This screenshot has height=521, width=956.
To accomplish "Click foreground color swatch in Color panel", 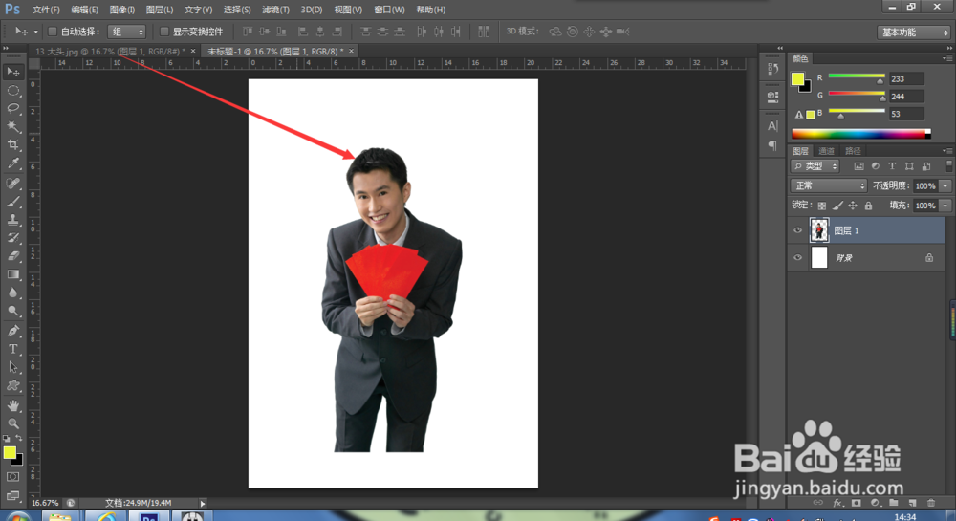I will click(797, 78).
